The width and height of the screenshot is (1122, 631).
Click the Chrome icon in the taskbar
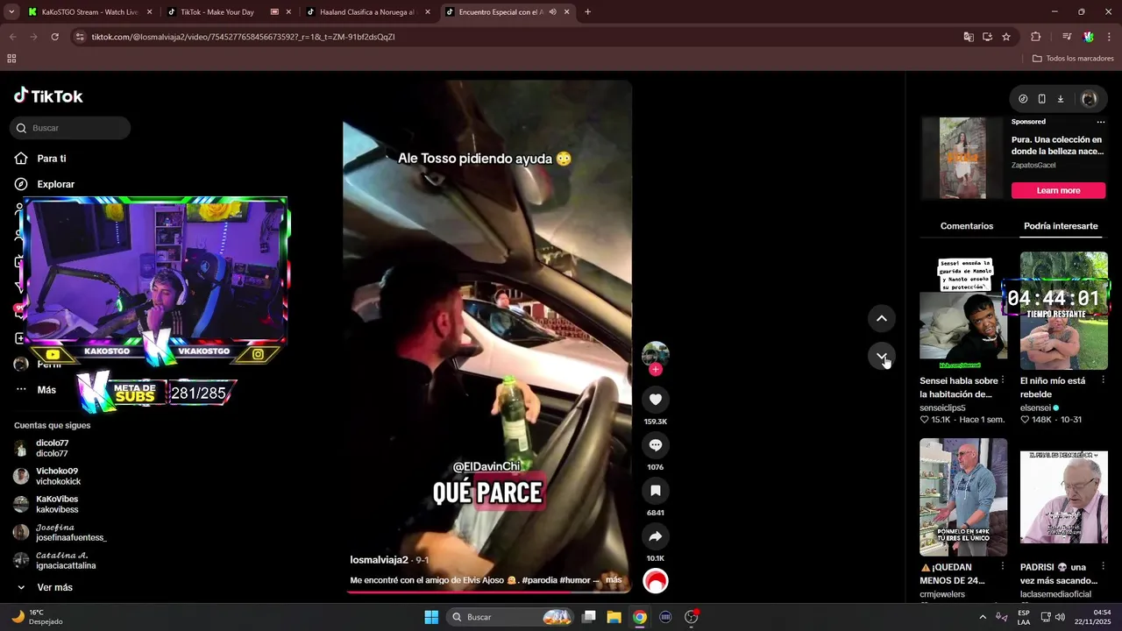(640, 617)
